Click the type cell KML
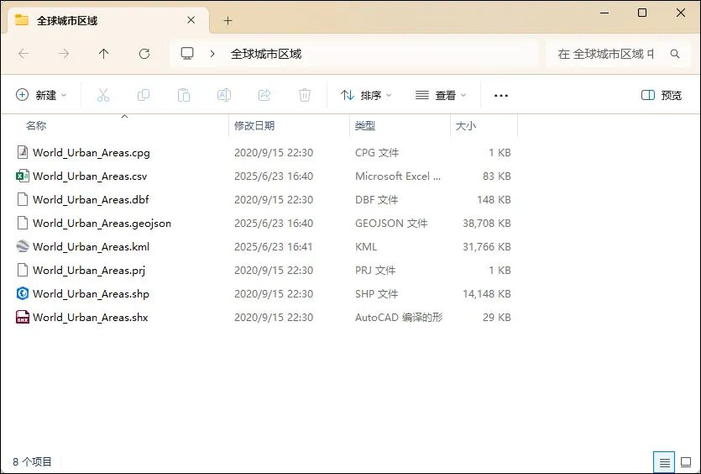This screenshot has height=474, width=701. [x=366, y=246]
